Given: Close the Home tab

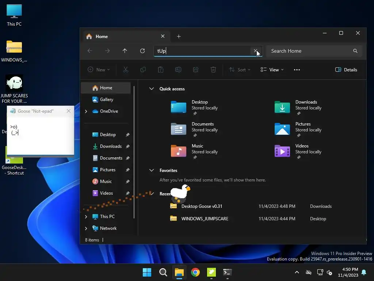Looking at the screenshot, I should pos(163,36).
